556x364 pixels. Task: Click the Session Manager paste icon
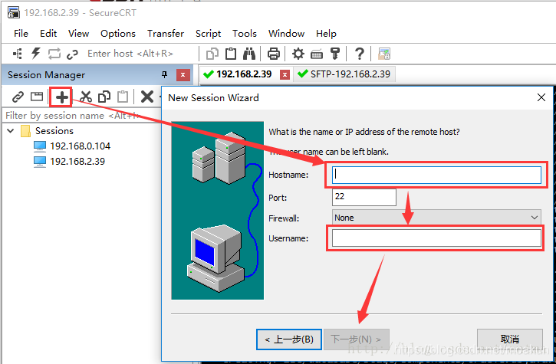point(123,97)
